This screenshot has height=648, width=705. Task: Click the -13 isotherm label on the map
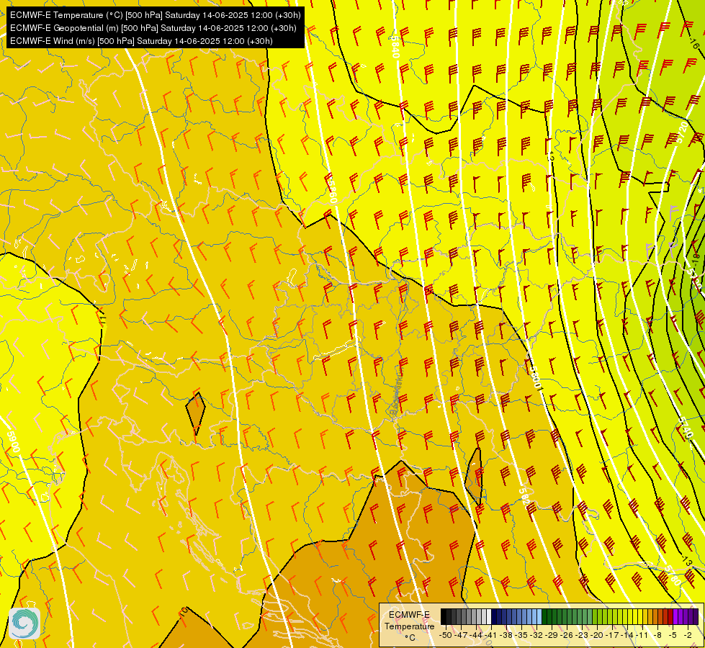pyautogui.click(x=686, y=561)
